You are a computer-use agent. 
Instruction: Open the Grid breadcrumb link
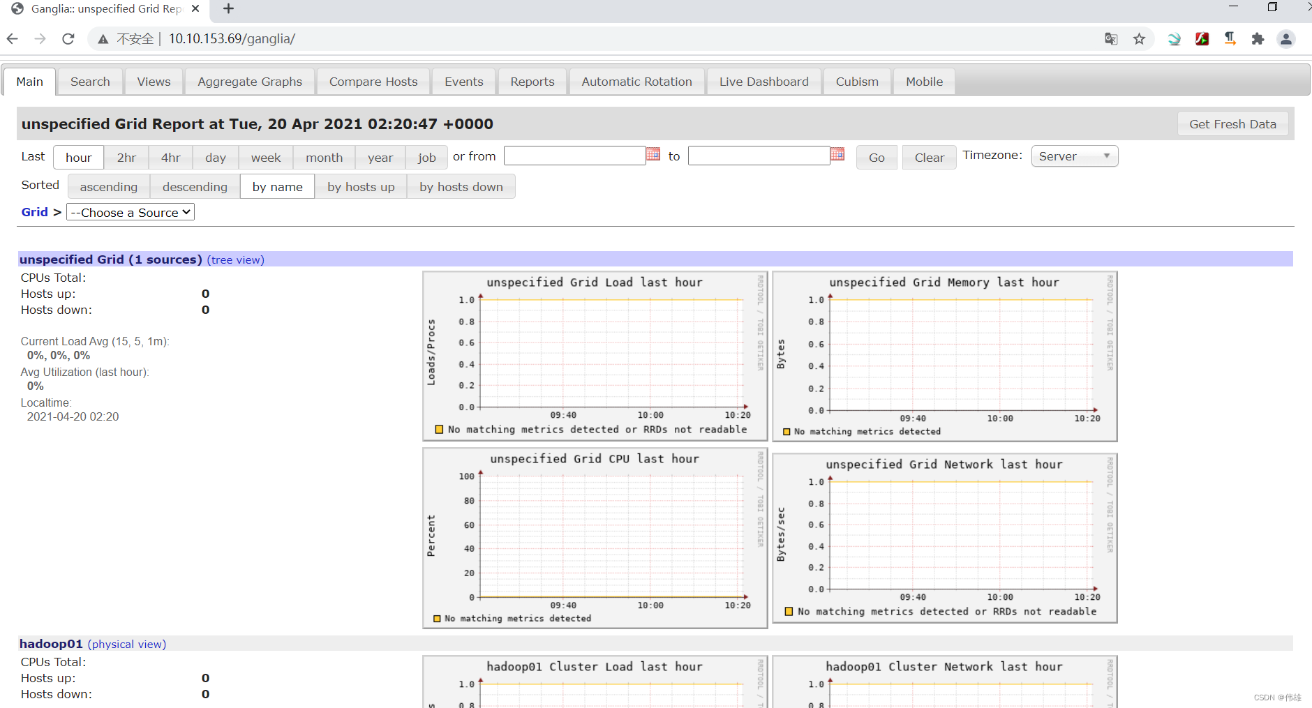(34, 212)
